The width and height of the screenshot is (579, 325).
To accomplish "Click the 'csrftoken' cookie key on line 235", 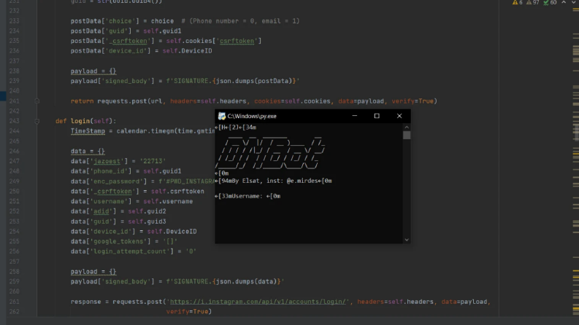I will 237,41.
